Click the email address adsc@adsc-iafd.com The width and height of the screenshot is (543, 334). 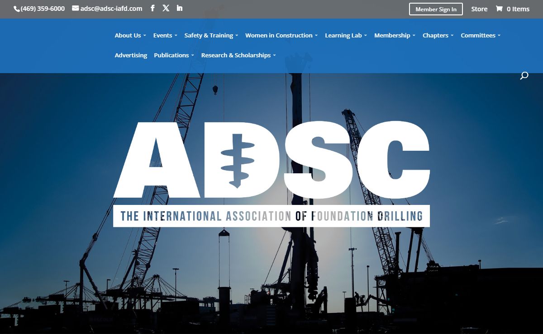111,8
